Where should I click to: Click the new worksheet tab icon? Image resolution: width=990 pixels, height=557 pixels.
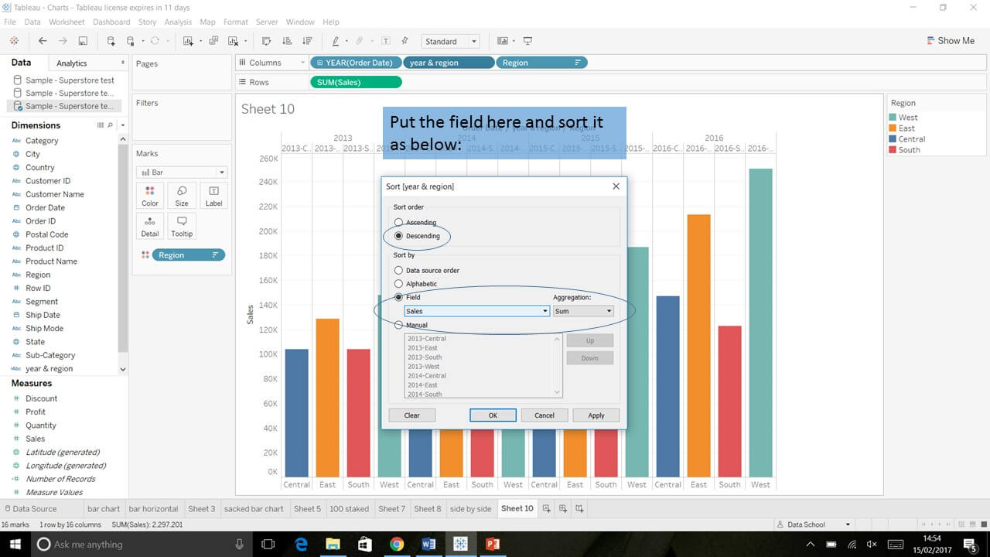(547, 508)
